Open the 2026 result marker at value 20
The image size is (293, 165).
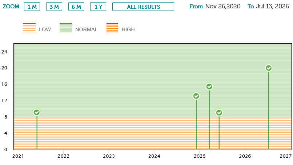click(x=269, y=68)
